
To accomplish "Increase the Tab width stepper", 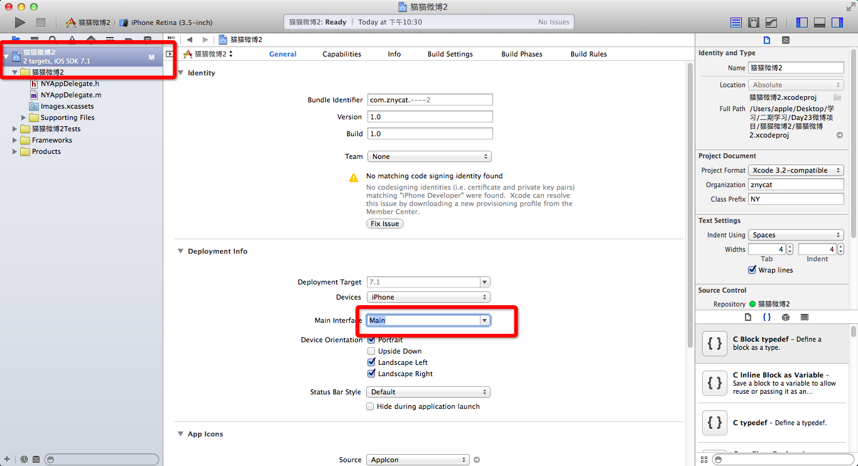I will tap(790, 247).
